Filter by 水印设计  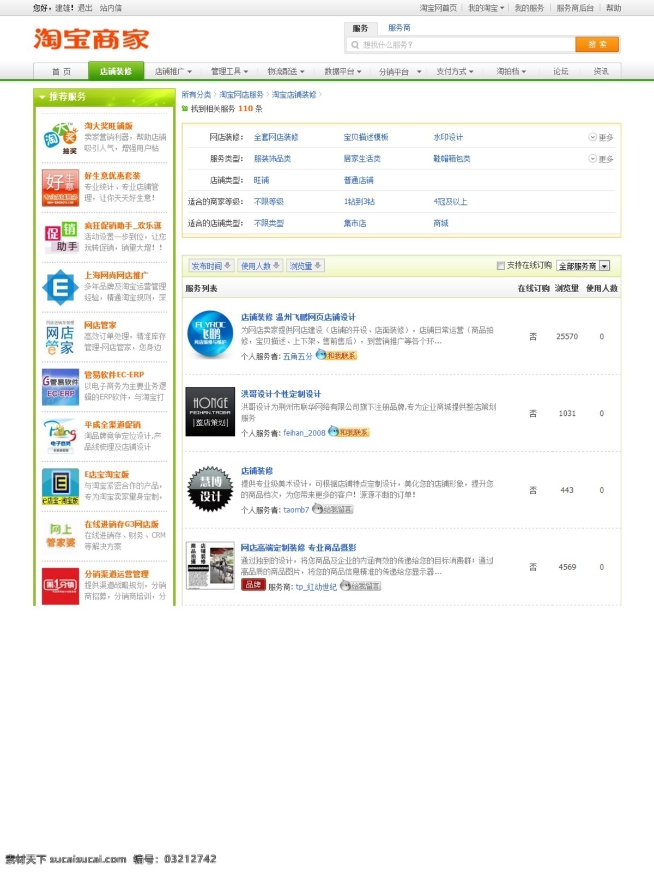(448, 137)
